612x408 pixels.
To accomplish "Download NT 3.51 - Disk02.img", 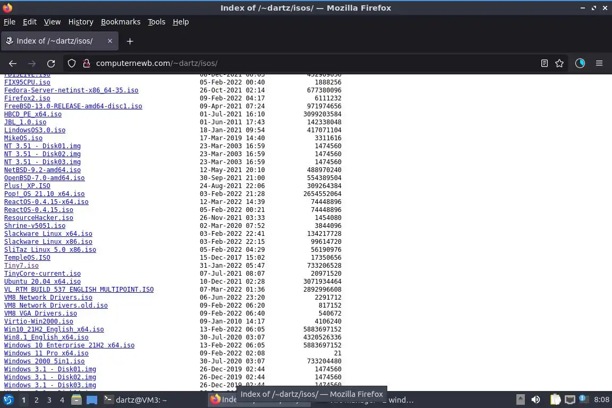I will point(42,154).
